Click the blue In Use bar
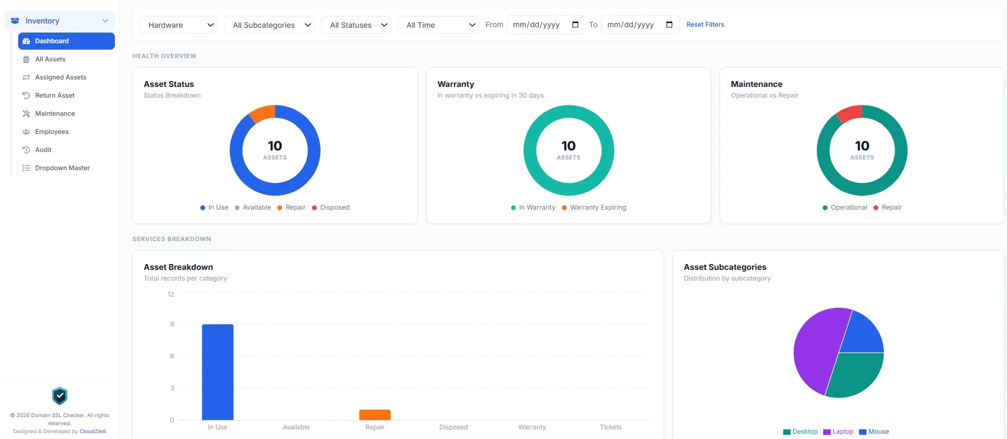This screenshot has height=439, width=1007. click(x=217, y=372)
